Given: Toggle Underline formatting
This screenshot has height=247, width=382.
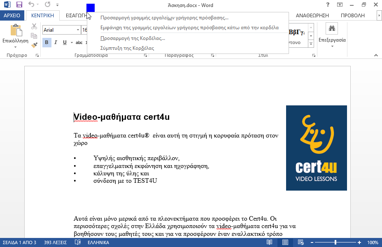Looking at the screenshot, I should tap(65, 42).
